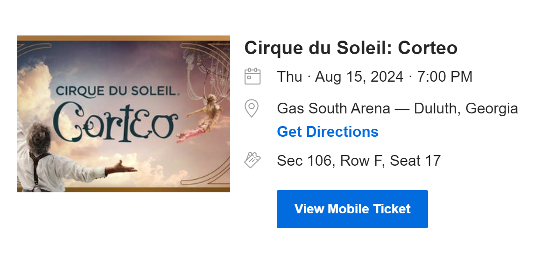Open the Corteo event banner image
This screenshot has height=253, width=548.
(x=124, y=114)
